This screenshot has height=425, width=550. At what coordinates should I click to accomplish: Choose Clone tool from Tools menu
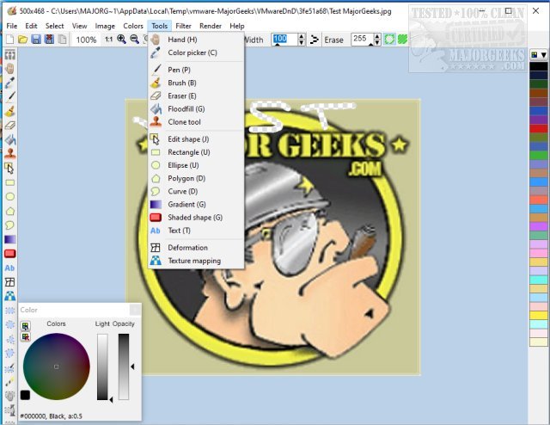(x=196, y=122)
